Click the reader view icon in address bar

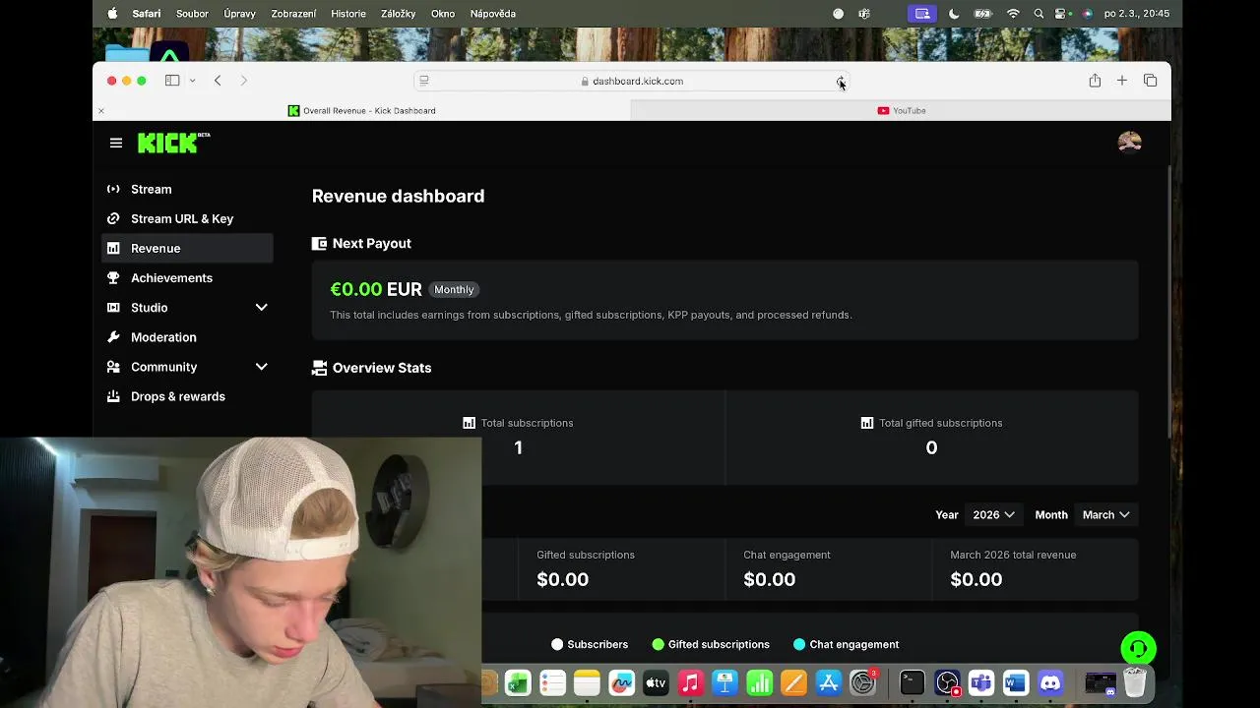point(424,81)
